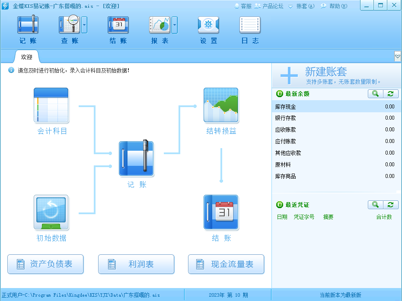402x301 pixels.
Task: Open 现金流量表 report button
Action: coord(226,264)
